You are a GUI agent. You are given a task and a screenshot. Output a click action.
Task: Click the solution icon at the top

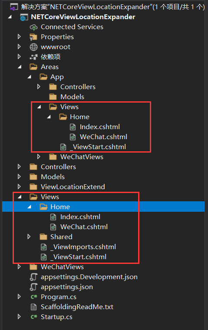point(14,7)
